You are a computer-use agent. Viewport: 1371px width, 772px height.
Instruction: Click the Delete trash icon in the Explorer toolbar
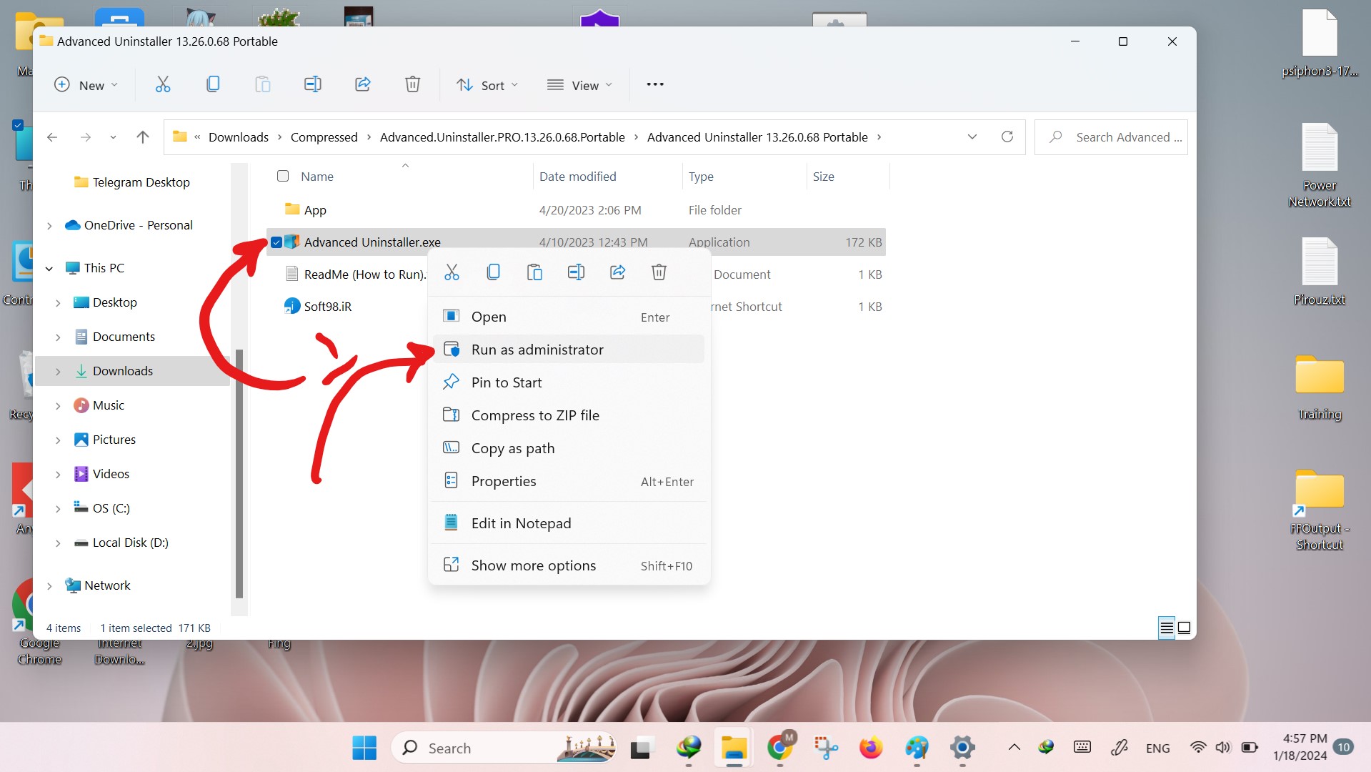tap(413, 85)
